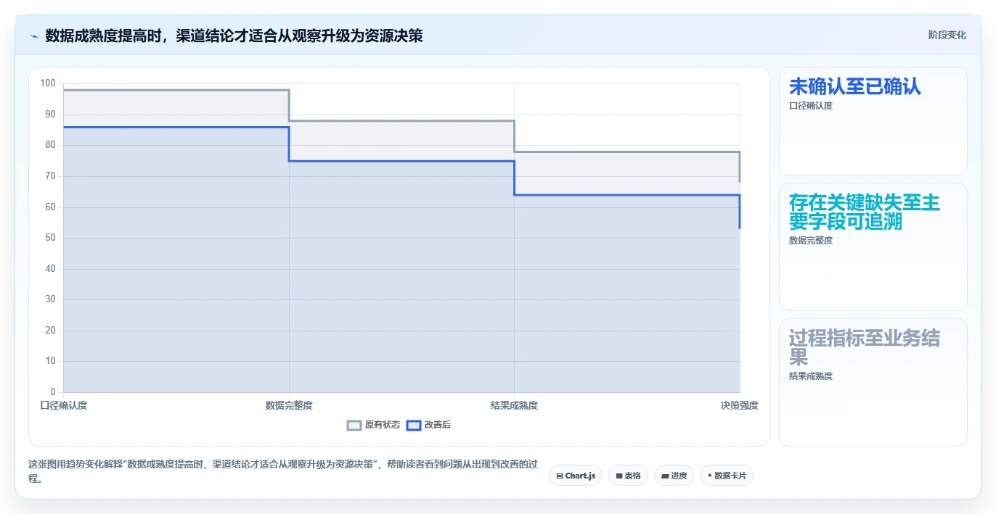Click the gray 原有状态 legend swatch
Image resolution: width=996 pixels, height=514 pixels.
pyautogui.click(x=354, y=426)
